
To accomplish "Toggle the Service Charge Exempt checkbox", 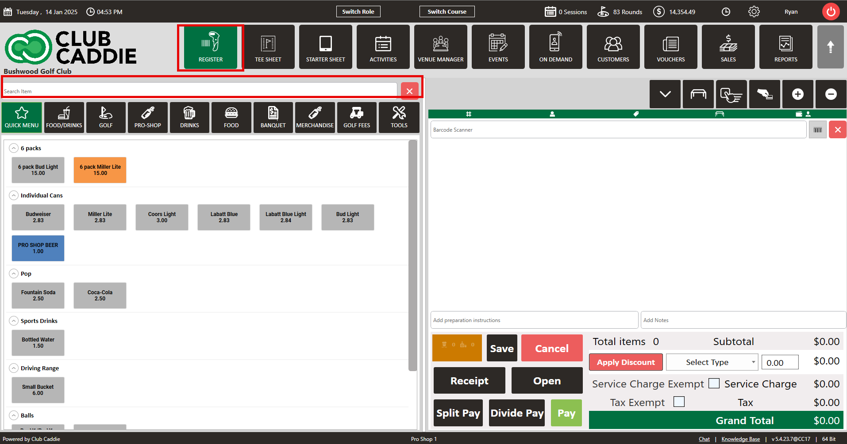I will [x=714, y=383].
